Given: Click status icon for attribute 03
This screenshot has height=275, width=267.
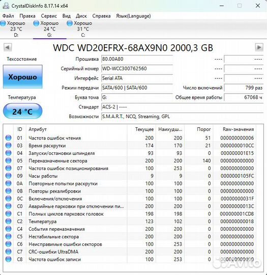Looking at the screenshot, I should point(8,145).
